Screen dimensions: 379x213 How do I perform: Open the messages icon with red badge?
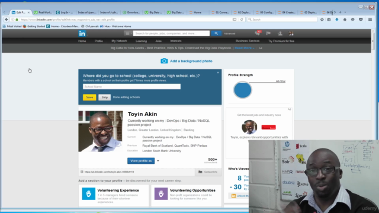click(x=258, y=33)
